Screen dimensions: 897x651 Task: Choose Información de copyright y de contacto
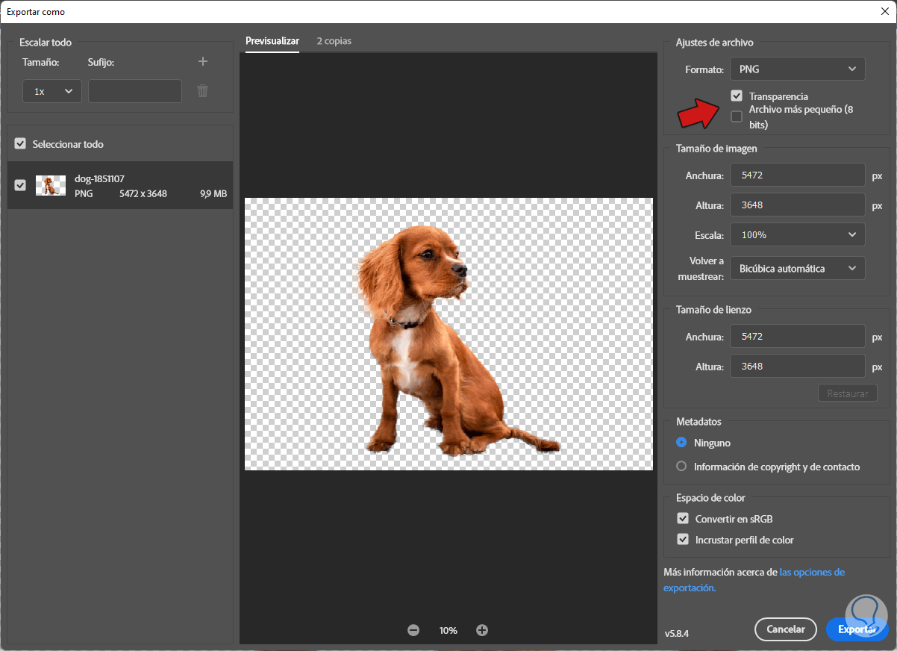[x=681, y=467]
